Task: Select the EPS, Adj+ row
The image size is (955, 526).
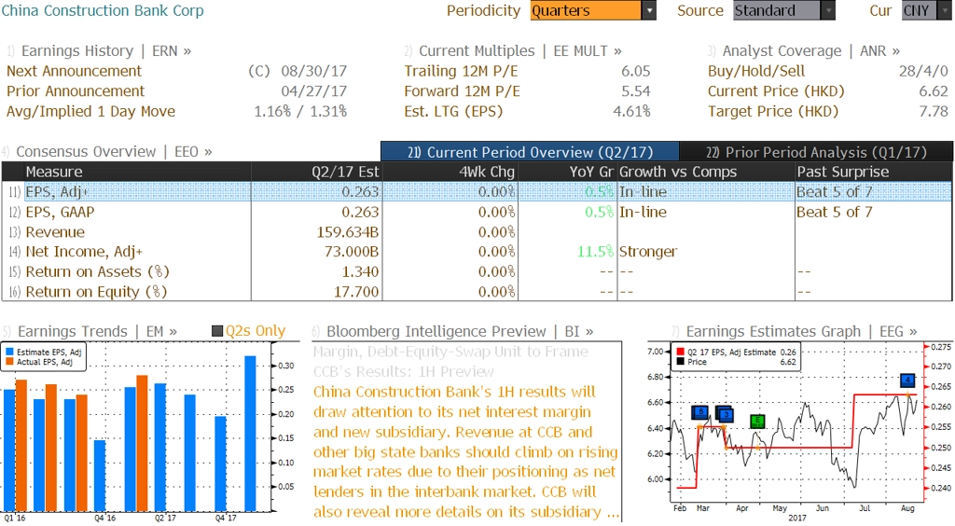Action: (477, 192)
